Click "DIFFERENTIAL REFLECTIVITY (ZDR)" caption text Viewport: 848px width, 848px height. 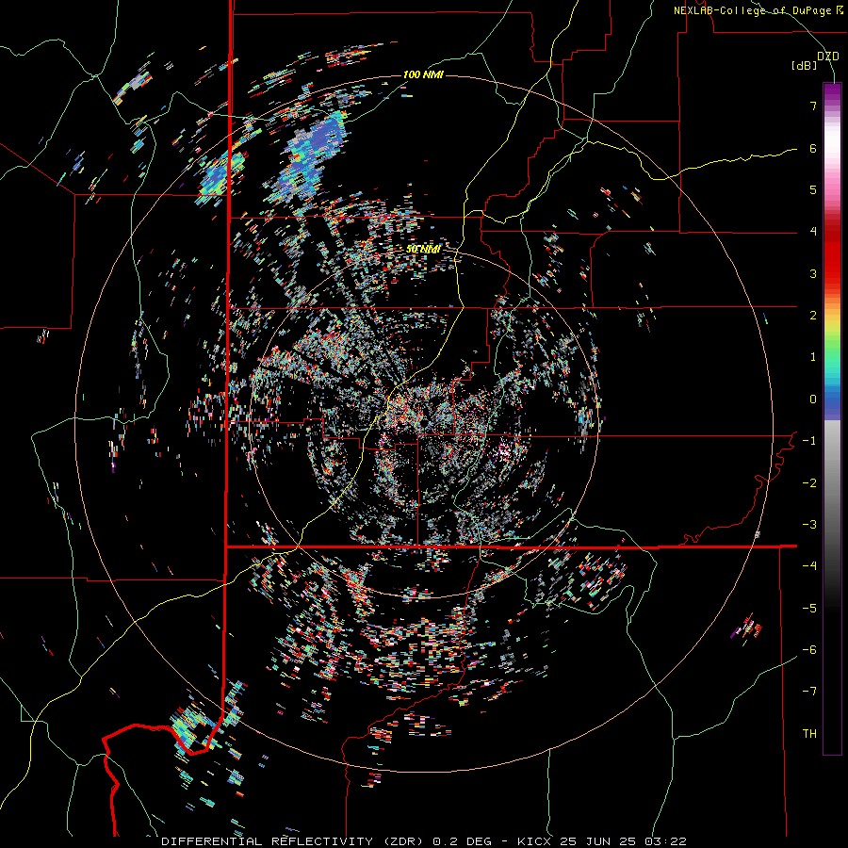tap(294, 841)
